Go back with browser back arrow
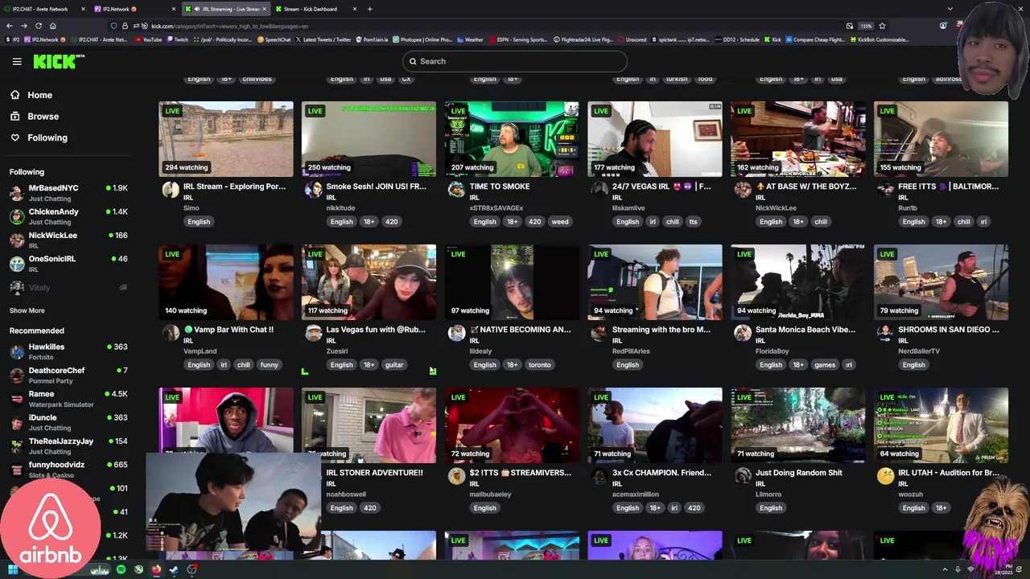The image size is (1030, 579). [x=10, y=26]
